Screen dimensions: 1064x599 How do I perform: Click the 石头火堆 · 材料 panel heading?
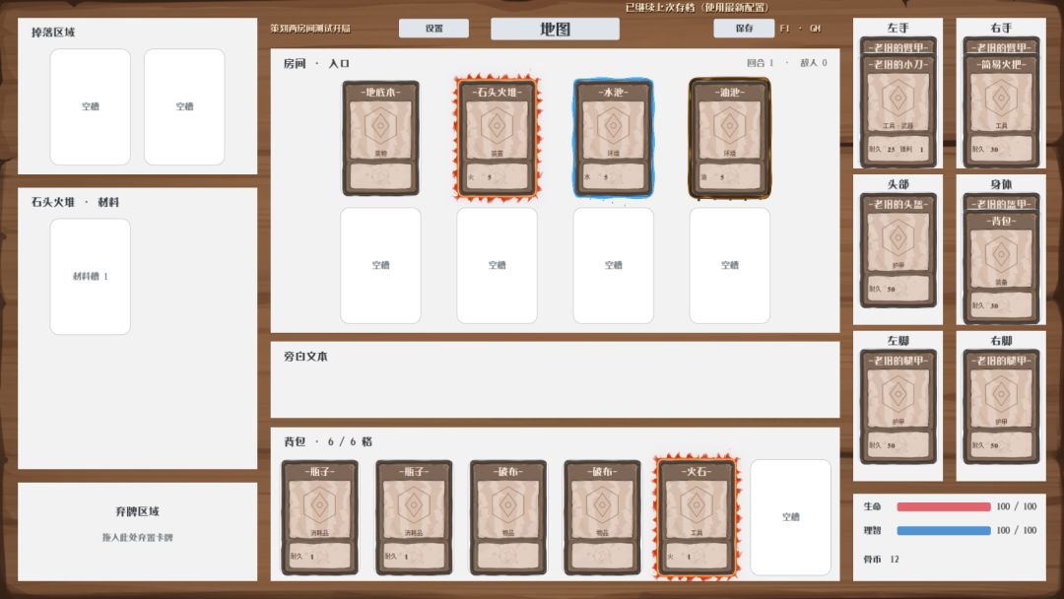tap(75, 202)
